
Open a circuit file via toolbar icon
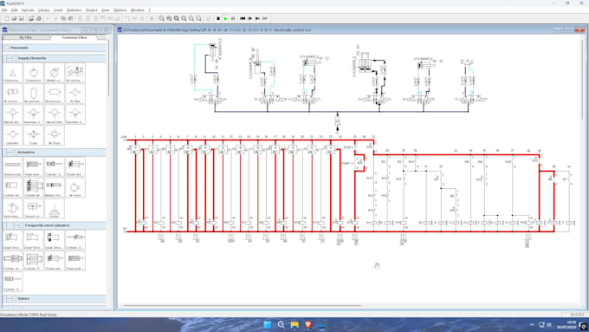click(x=14, y=18)
